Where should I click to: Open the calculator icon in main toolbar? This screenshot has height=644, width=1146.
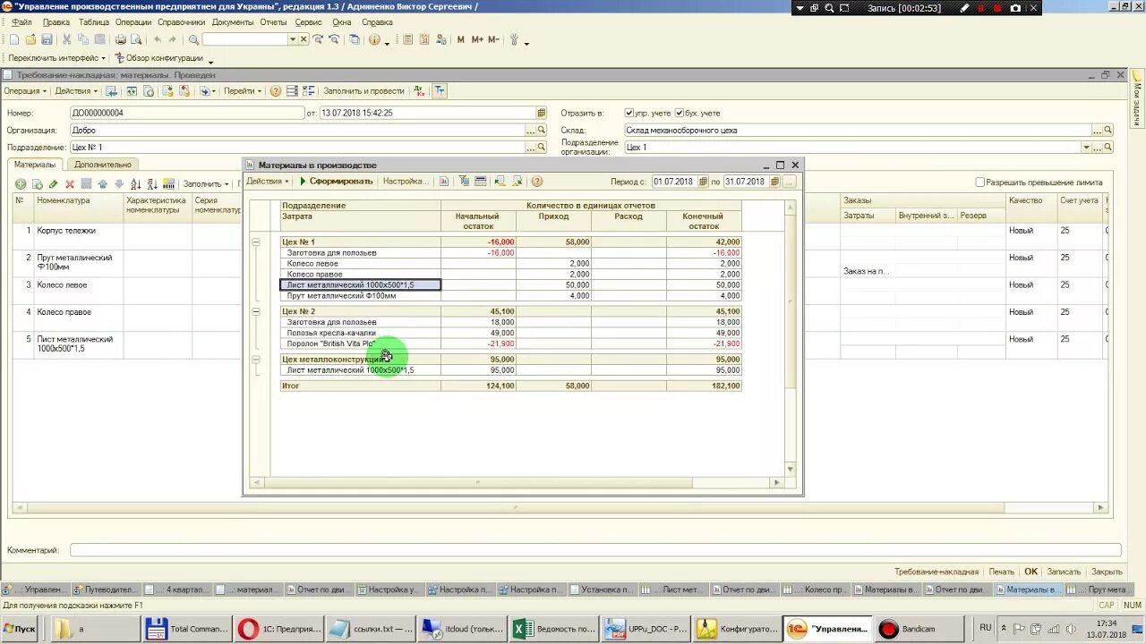pyautogui.click(x=408, y=39)
